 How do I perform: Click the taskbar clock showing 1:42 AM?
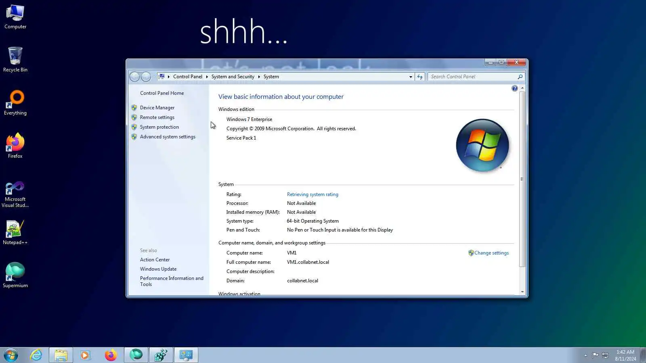click(625, 355)
